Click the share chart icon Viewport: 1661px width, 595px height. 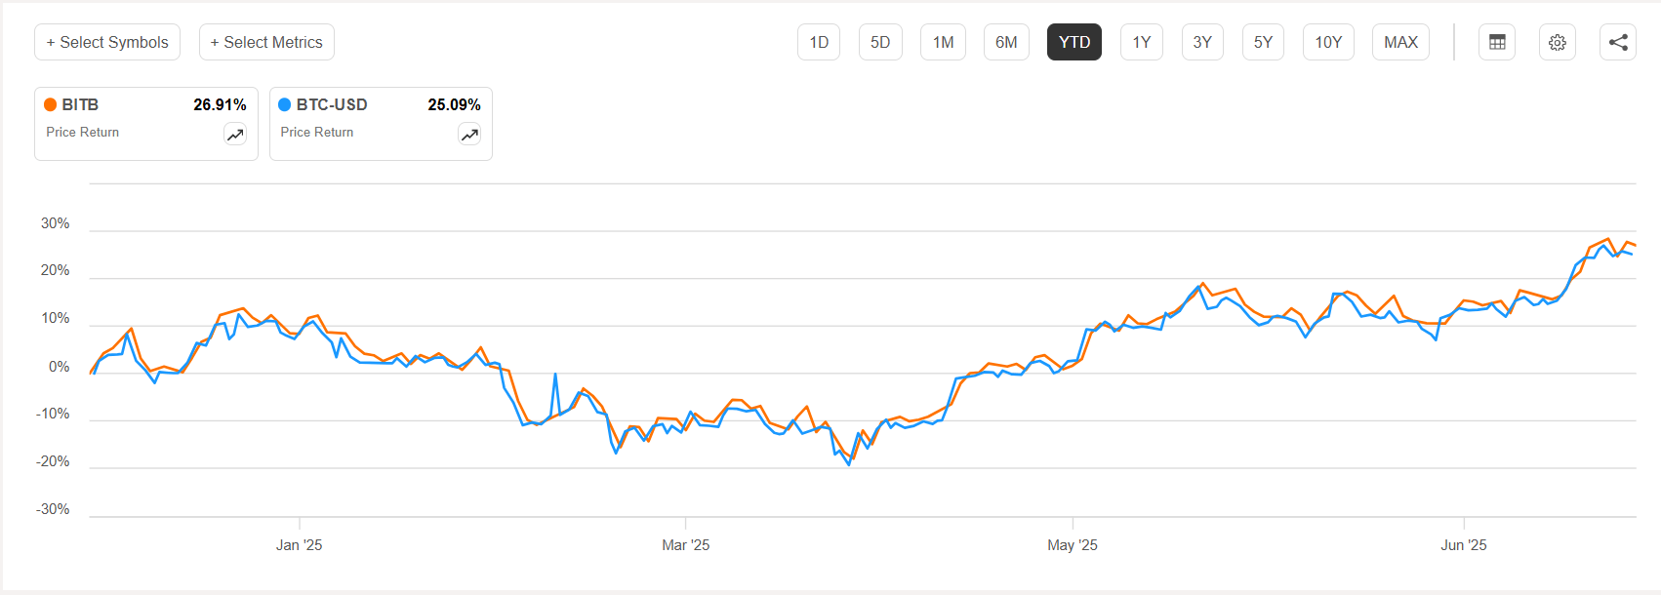[x=1617, y=42]
